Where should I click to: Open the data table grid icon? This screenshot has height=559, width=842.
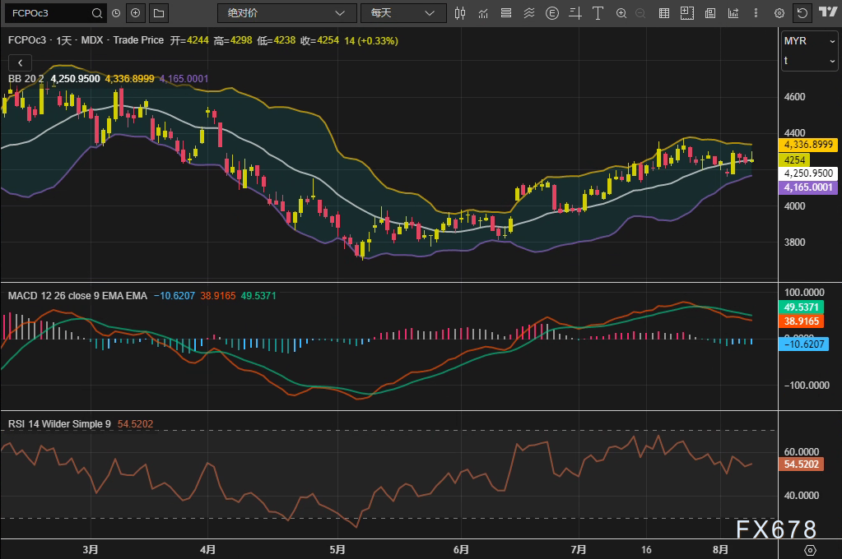663,13
